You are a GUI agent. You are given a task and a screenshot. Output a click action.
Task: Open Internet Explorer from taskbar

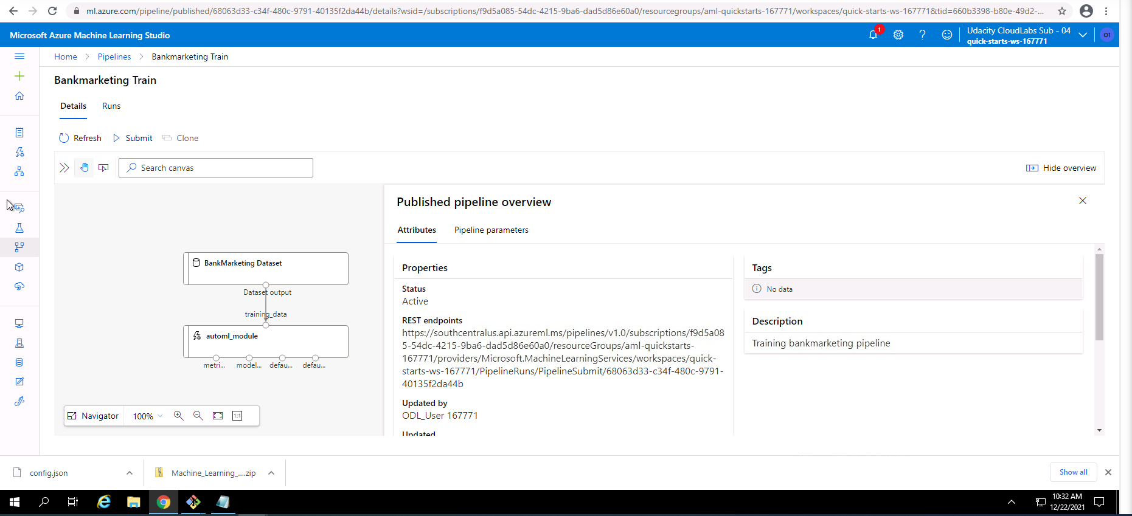104,502
